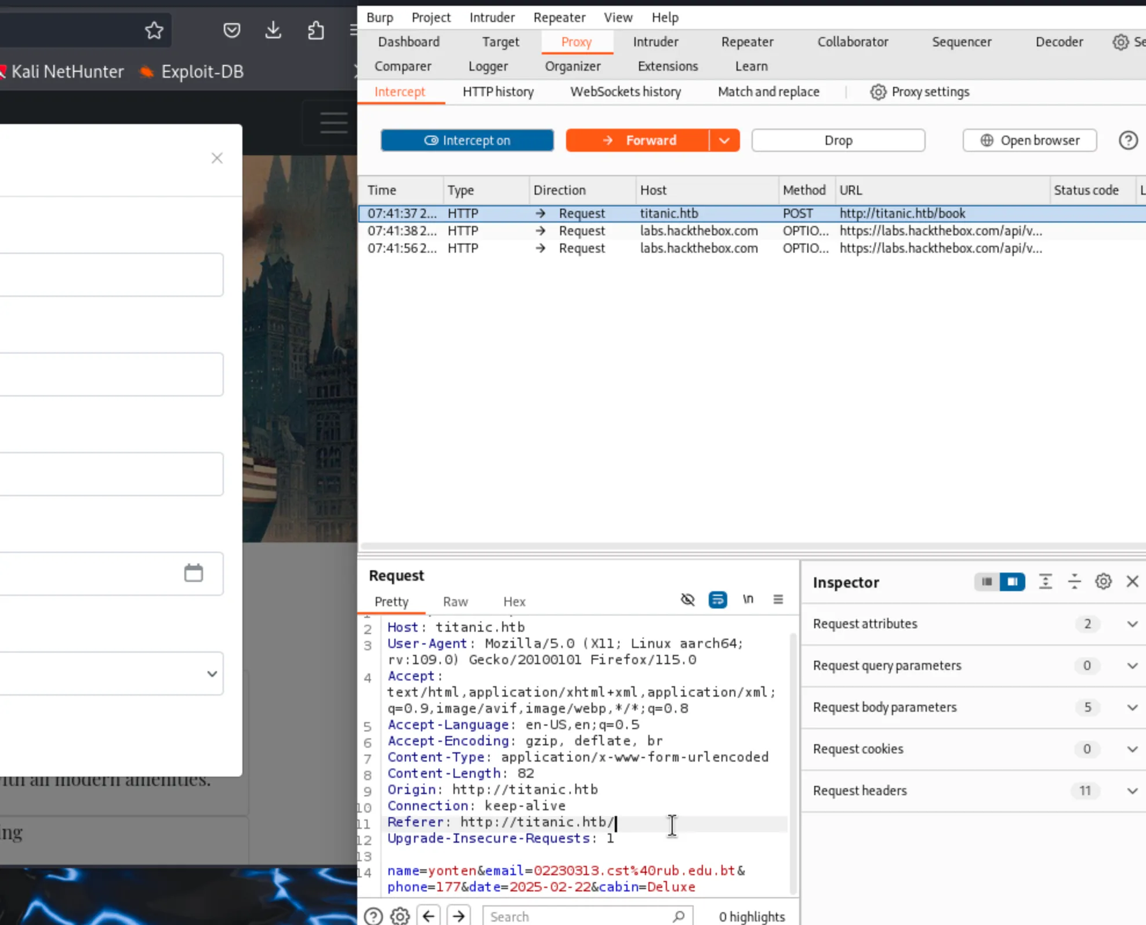
Task: Open Kali NetHunter bookmark
Action: click(61, 72)
